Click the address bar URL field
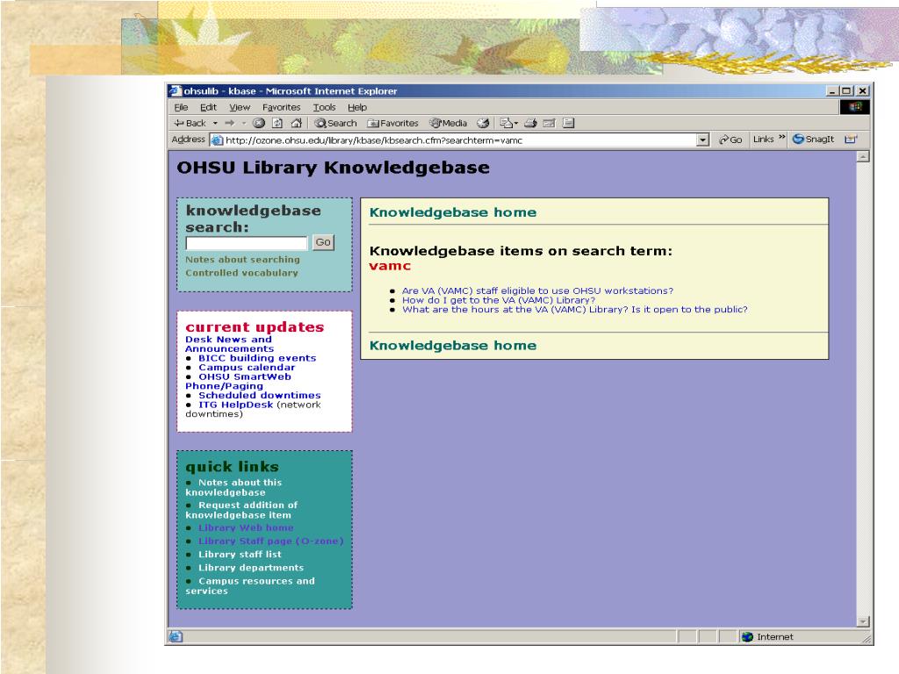 tap(453, 140)
